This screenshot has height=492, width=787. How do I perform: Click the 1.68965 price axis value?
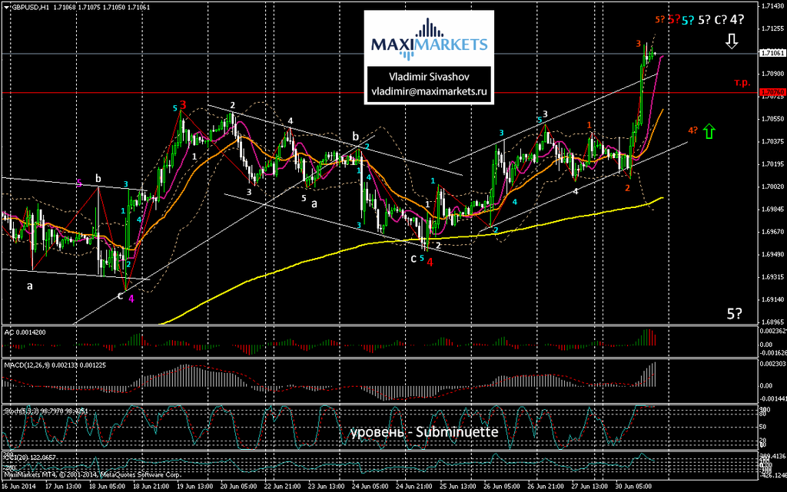click(x=772, y=322)
